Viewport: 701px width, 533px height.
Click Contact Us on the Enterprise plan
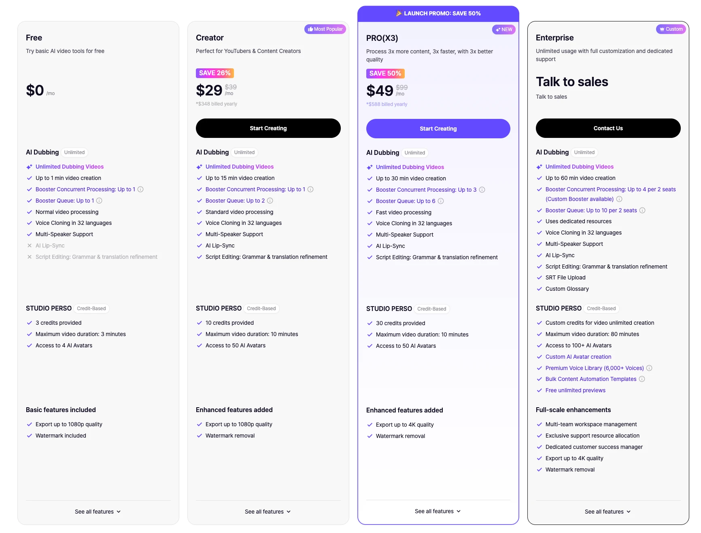(608, 128)
